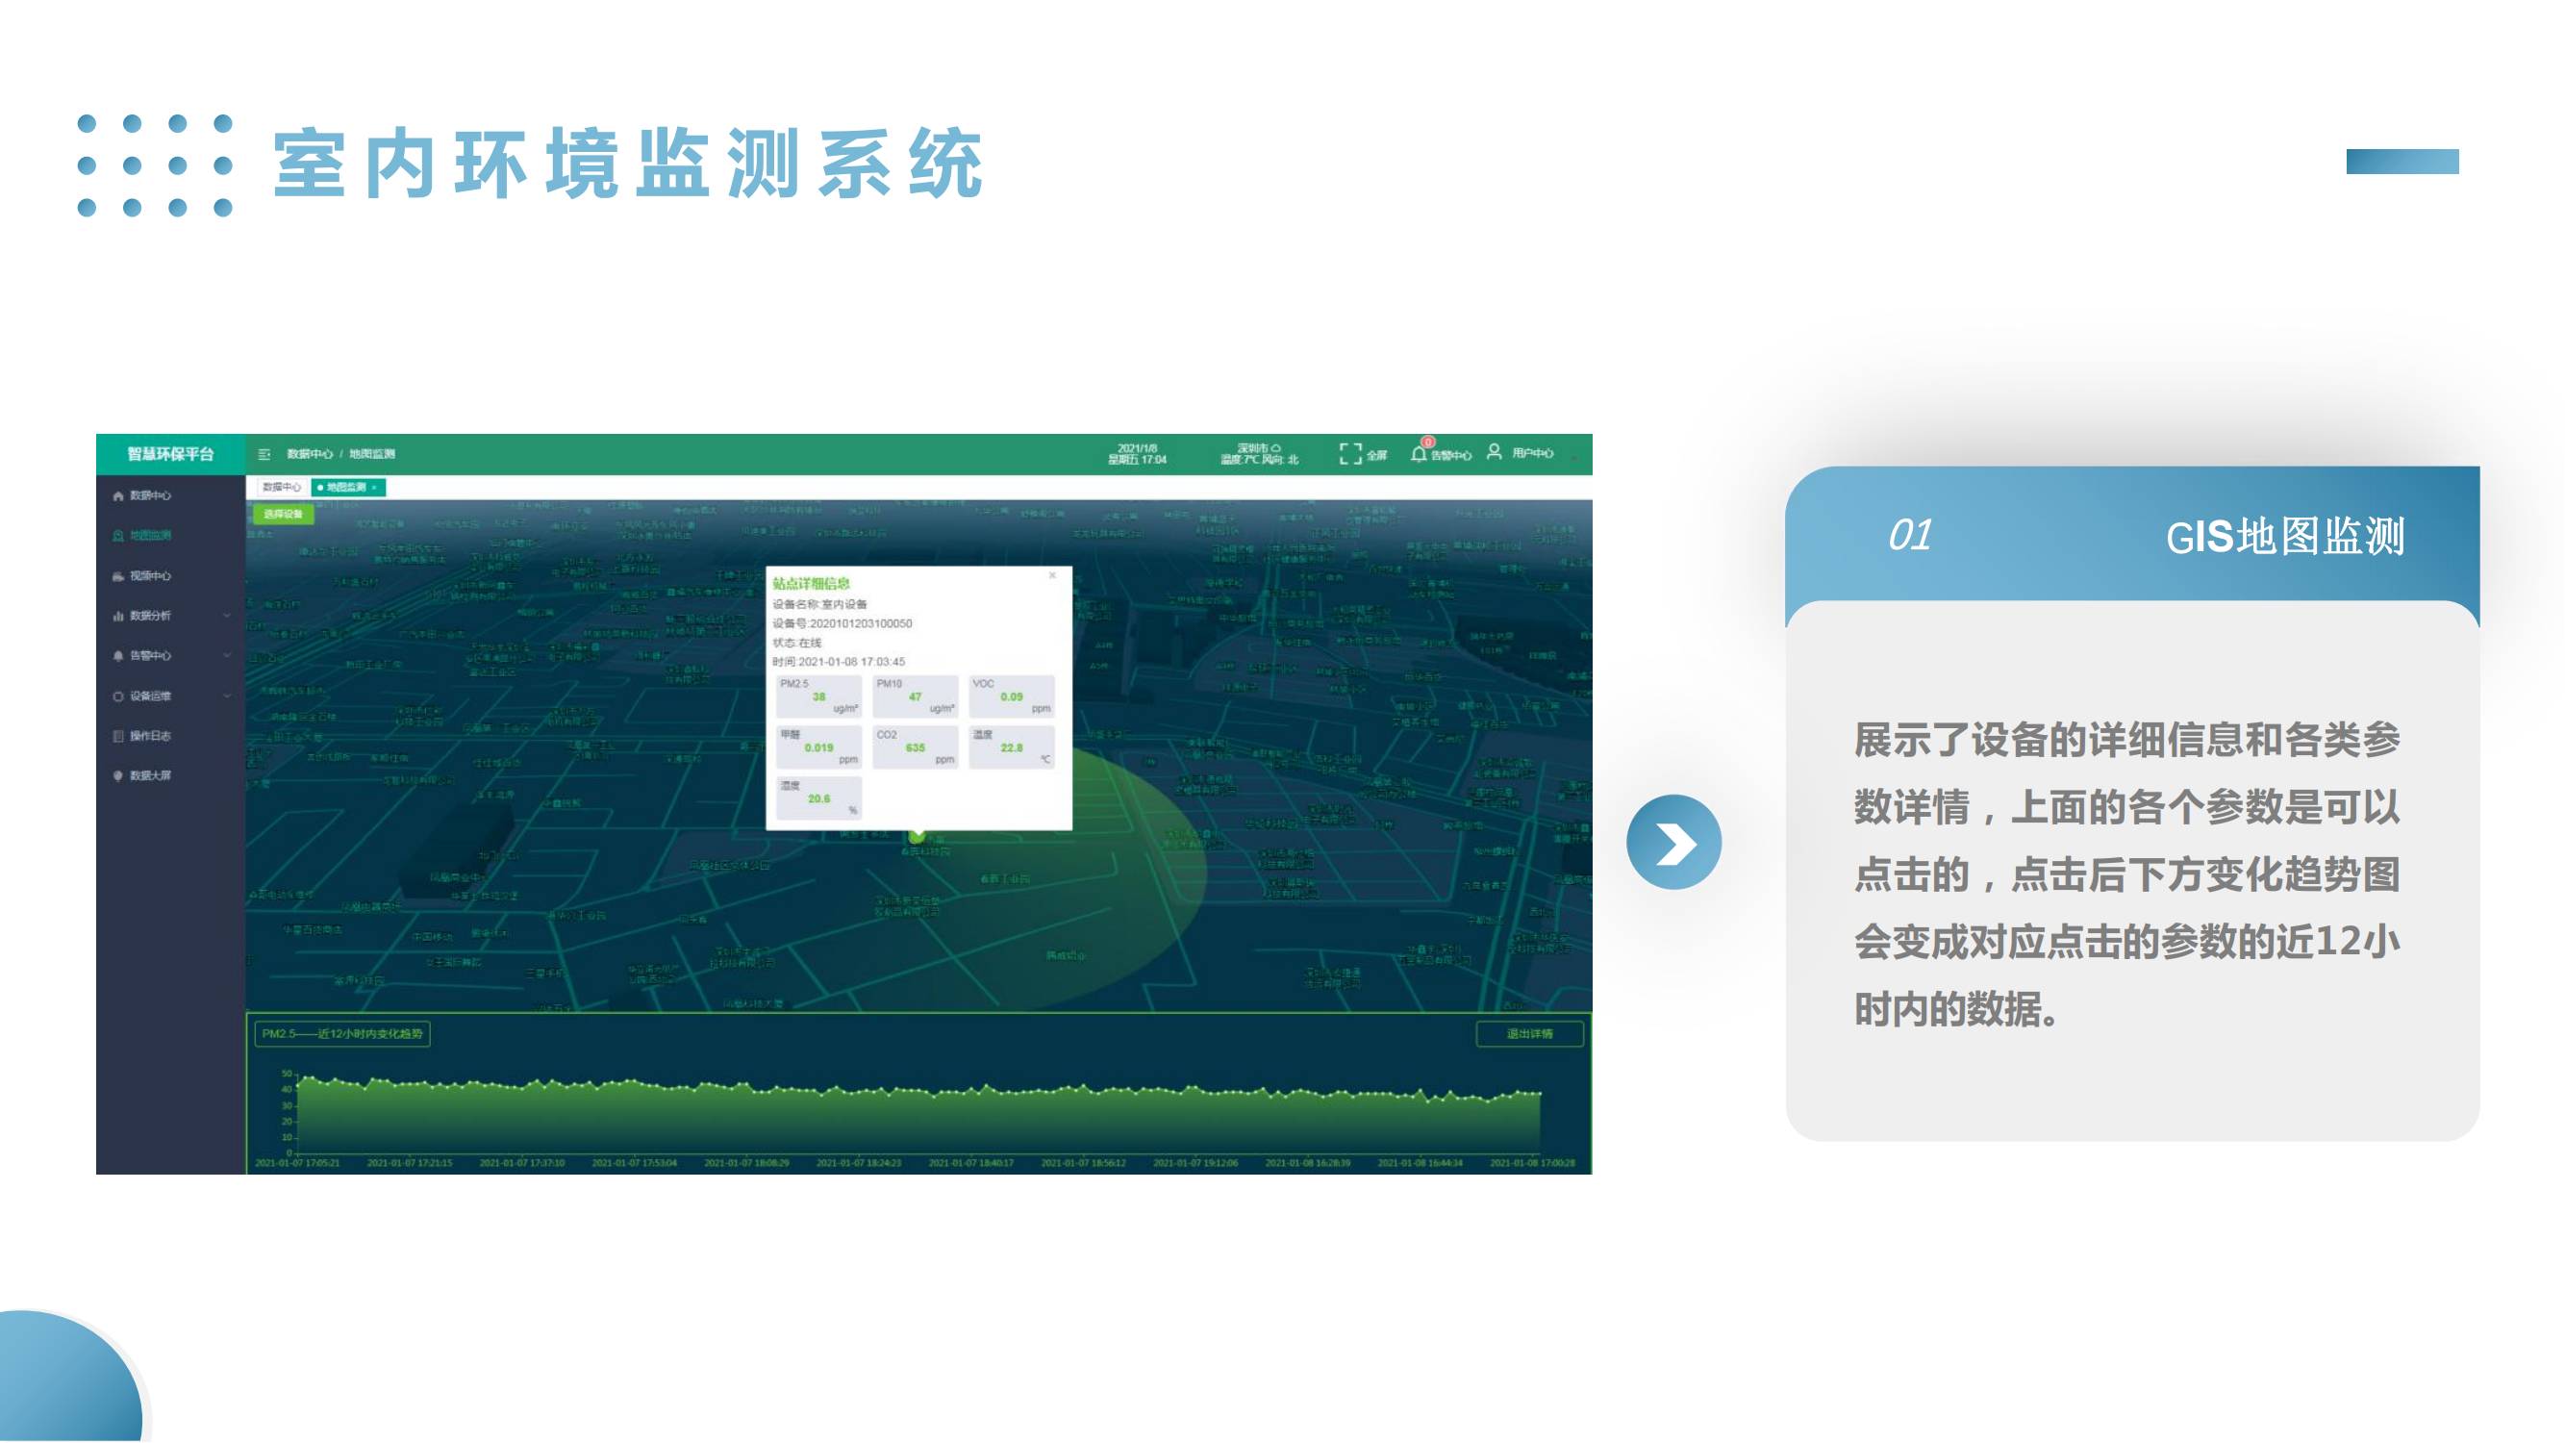Open 视频中心 in the sidebar

click(x=149, y=575)
